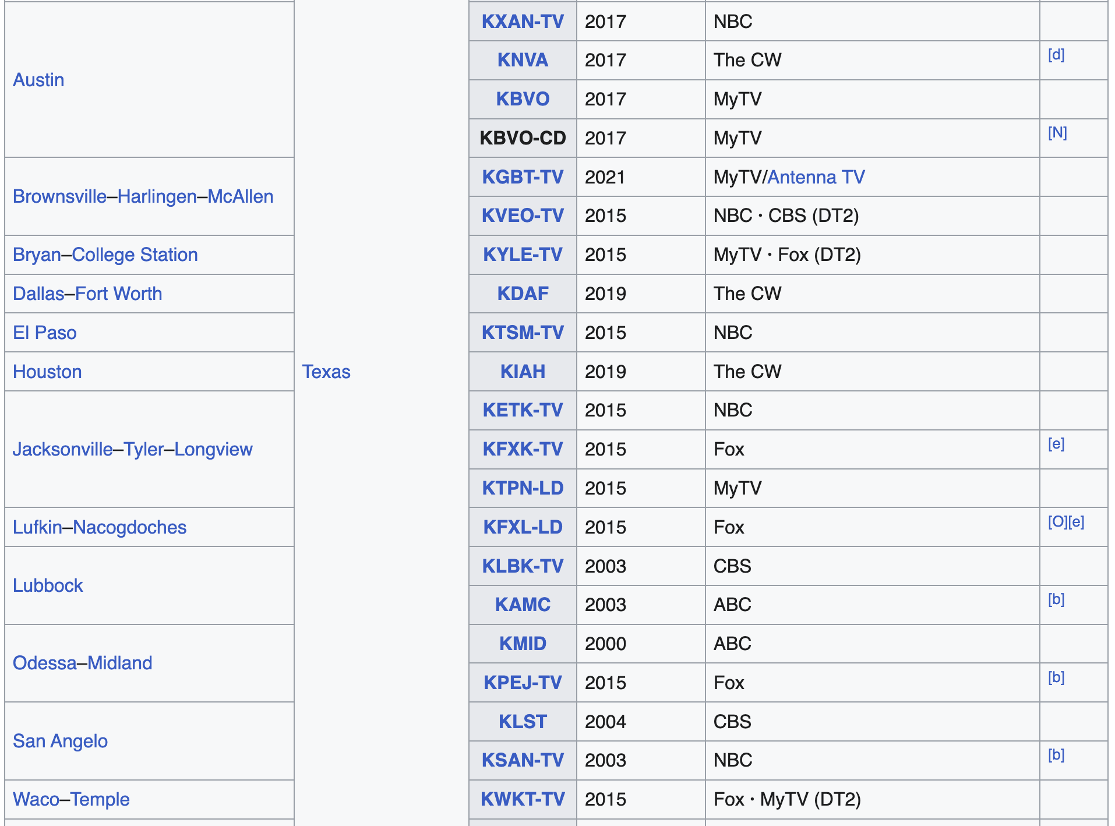Open the San Angelo link

pyautogui.click(x=61, y=741)
